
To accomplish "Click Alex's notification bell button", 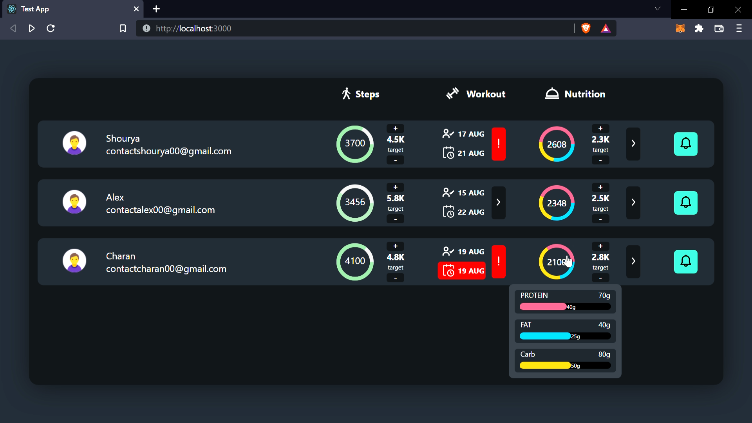I will pyautogui.click(x=685, y=202).
